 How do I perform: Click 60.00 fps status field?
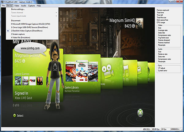click(156, 129)
